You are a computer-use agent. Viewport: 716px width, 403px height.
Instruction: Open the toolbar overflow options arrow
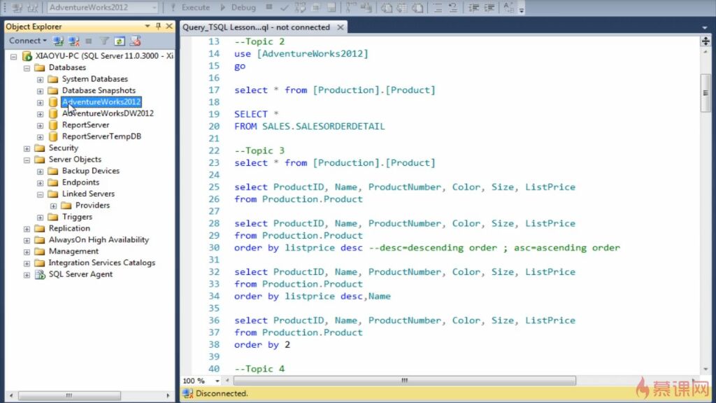tap(522, 8)
